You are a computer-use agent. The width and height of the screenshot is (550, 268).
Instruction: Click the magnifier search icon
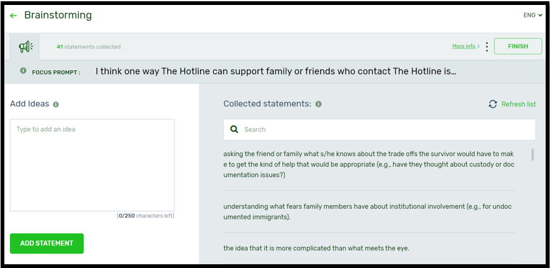(x=234, y=129)
